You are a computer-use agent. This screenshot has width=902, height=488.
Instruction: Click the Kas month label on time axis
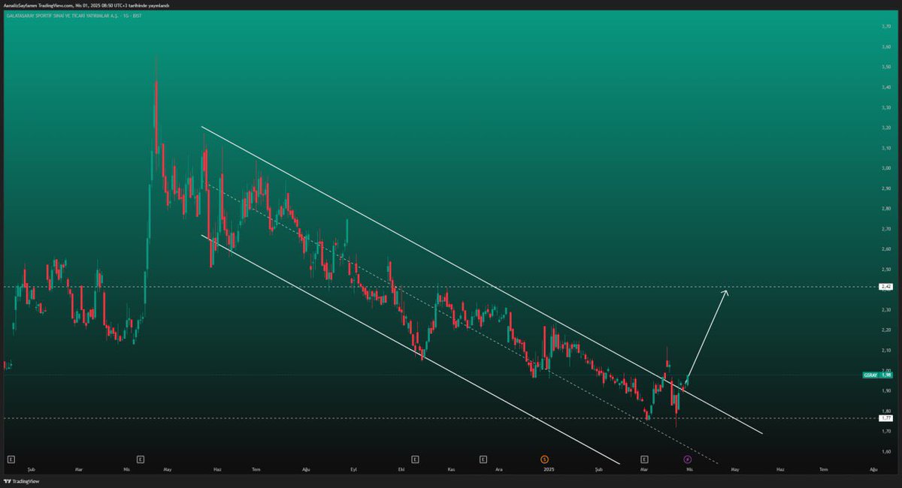(x=452, y=469)
